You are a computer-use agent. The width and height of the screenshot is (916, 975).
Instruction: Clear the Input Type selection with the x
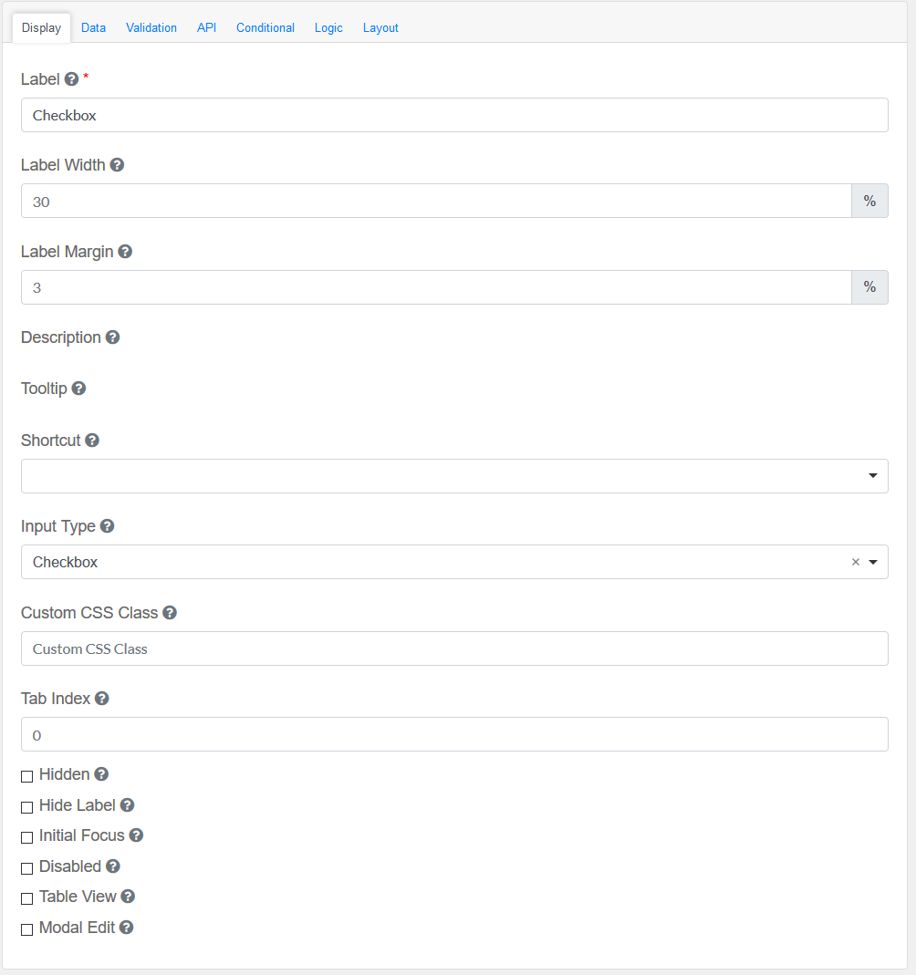[x=856, y=562]
